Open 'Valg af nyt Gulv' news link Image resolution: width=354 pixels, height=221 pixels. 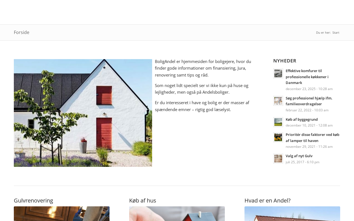(x=299, y=156)
